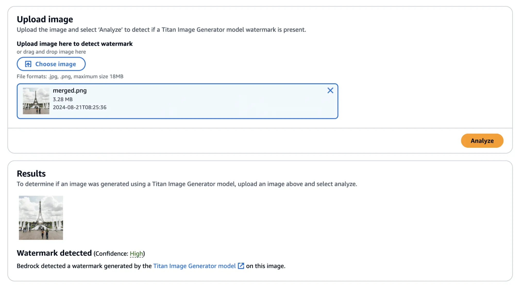Screen dimensions: 515x288
Task: Click the upload icon inside Choose image
Action: point(28,64)
